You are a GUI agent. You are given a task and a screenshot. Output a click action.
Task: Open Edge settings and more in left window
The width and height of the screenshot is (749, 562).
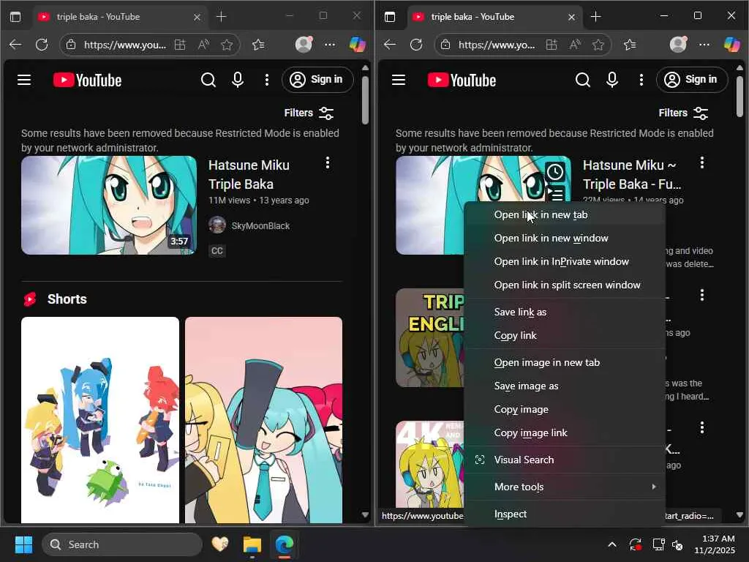click(x=330, y=45)
